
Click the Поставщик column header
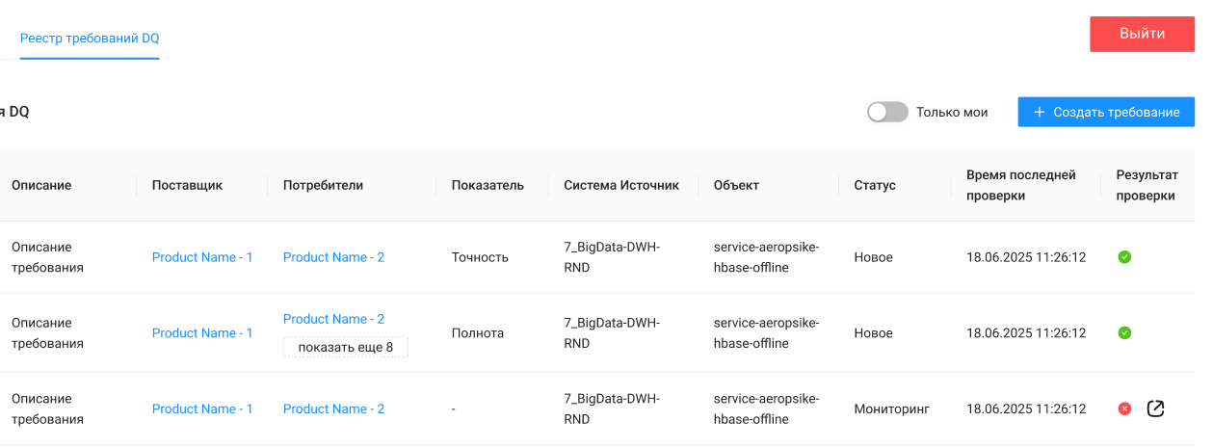click(x=187, y=185)
